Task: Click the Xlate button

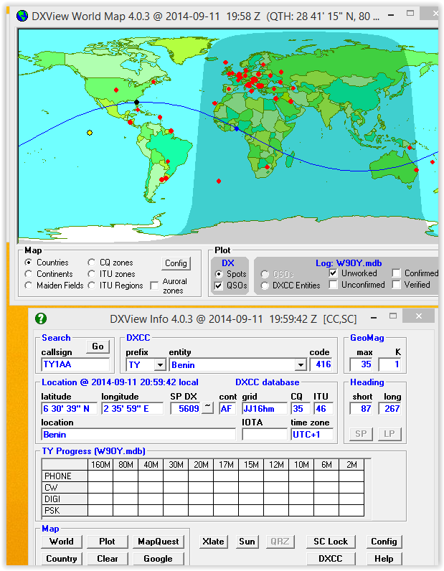Action: point(214,542)
